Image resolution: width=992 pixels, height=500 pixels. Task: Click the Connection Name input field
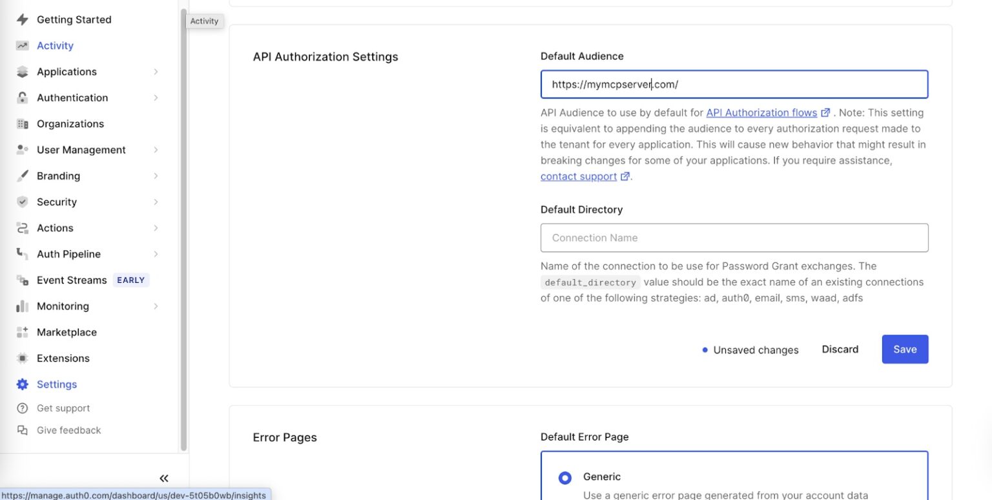(x=734, y=238)
